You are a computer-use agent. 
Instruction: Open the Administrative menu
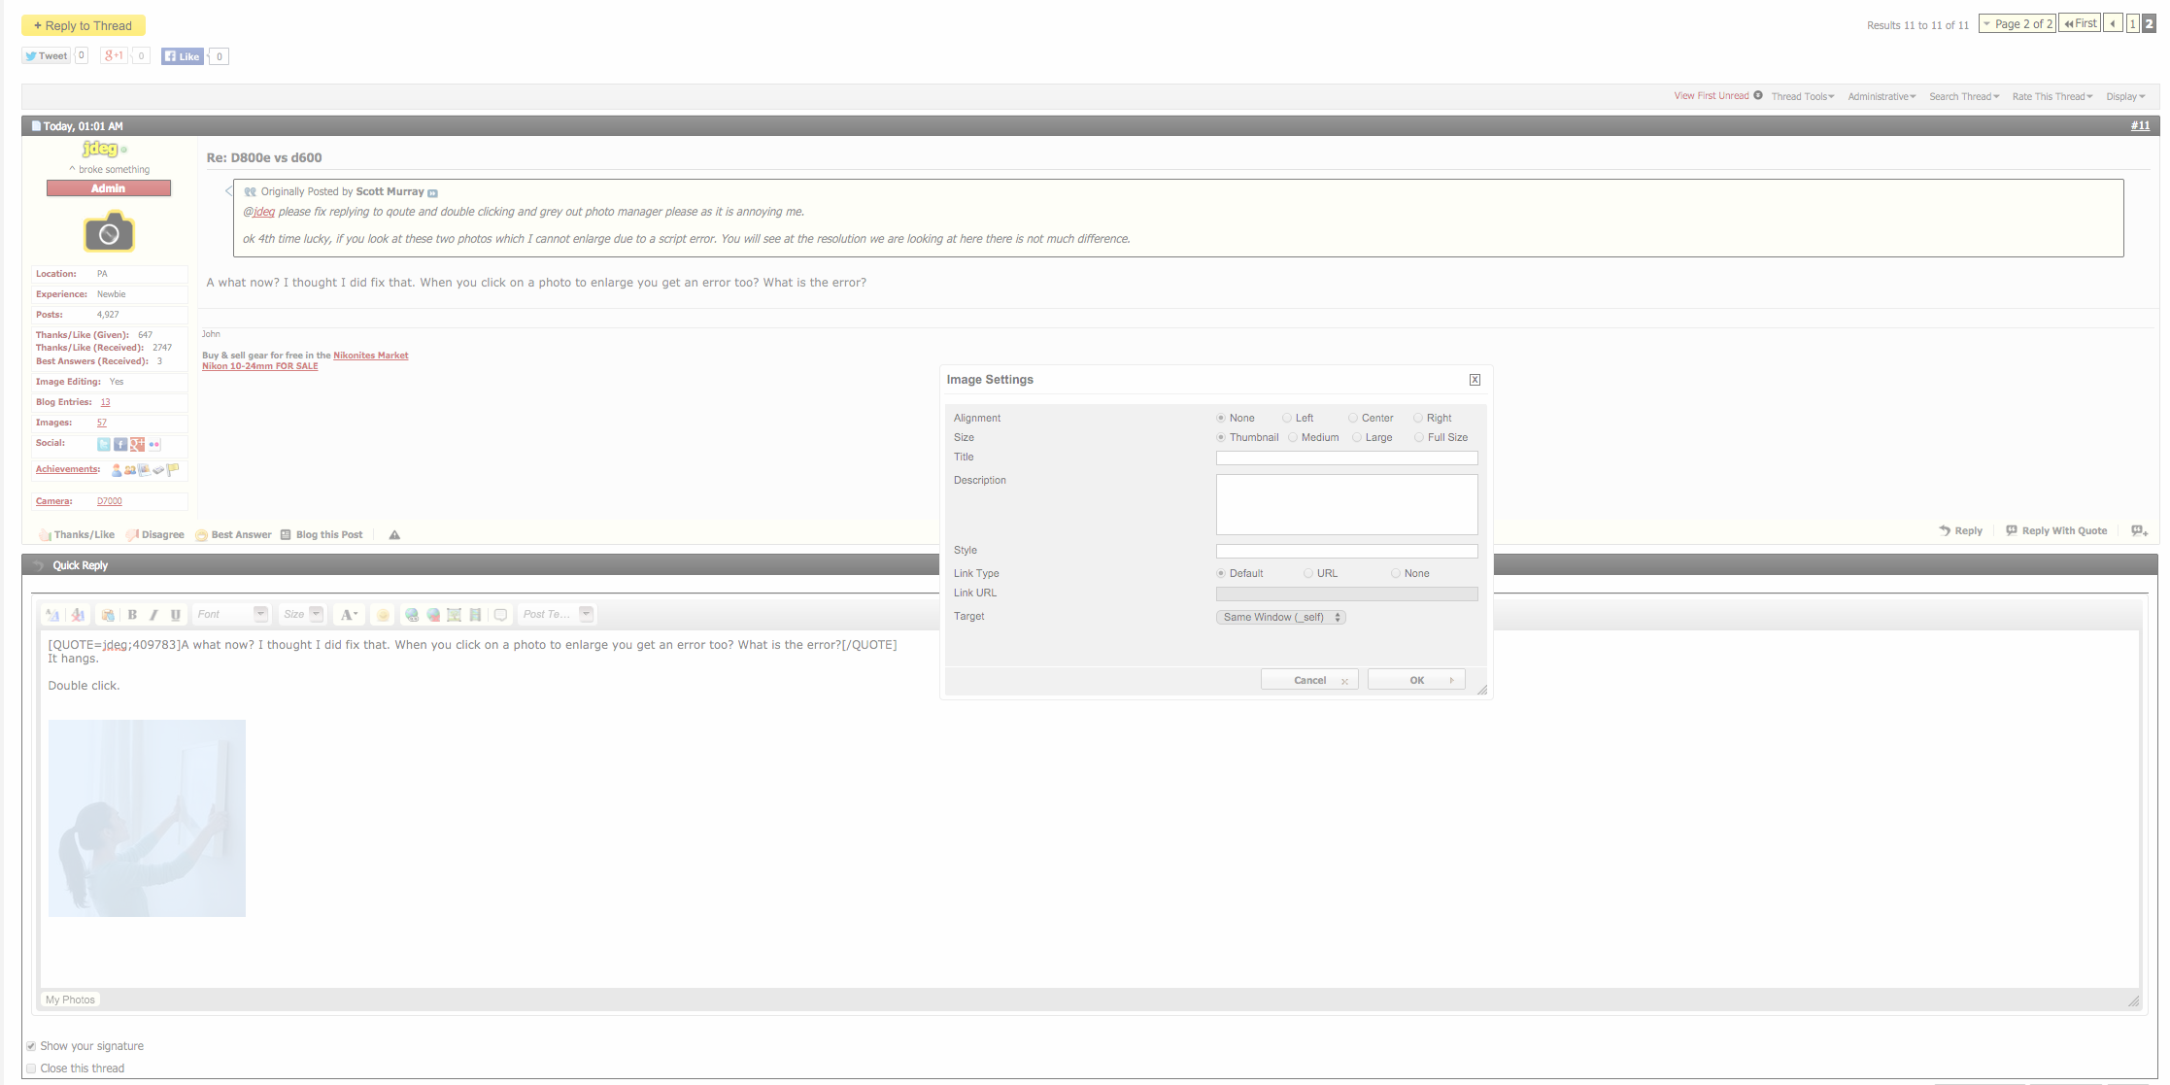[1882, 96]
